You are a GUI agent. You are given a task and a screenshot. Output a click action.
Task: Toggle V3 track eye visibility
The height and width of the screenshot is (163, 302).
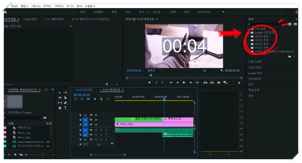click(x=96, y=115)
